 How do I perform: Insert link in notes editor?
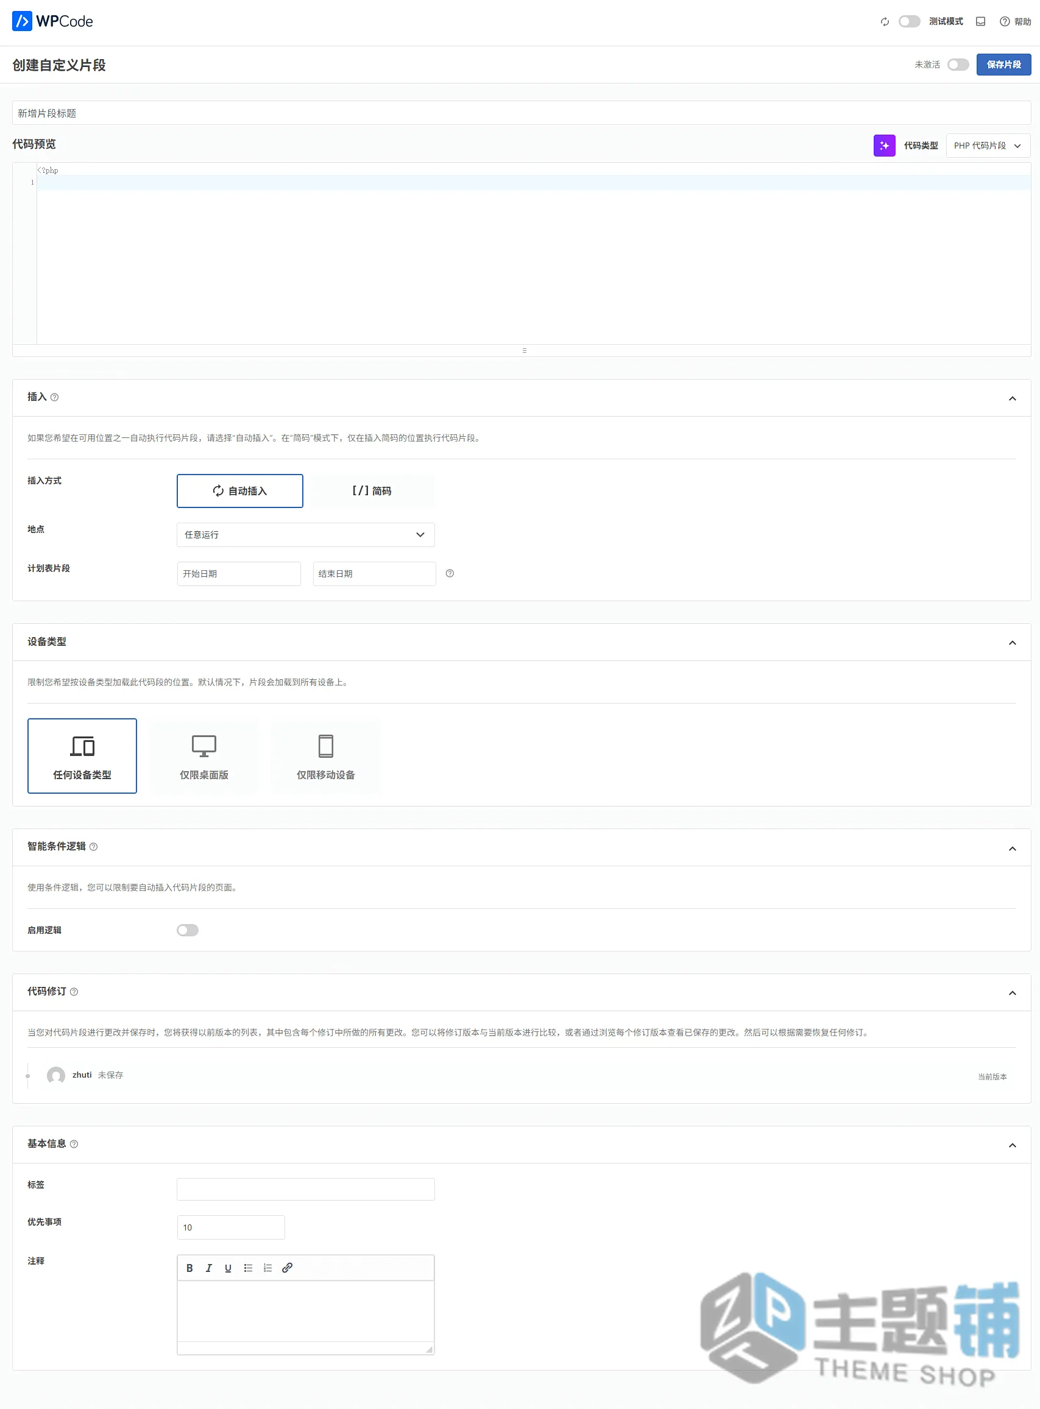(x=287, y=1268)
